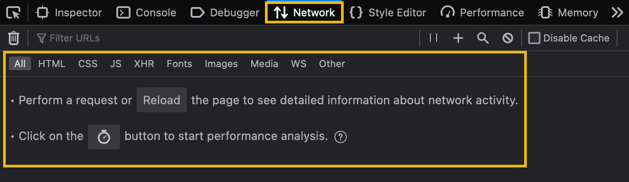629x182 pixels.
Task: Enable the Disable Cache checkbox
Action: [534, 38]
